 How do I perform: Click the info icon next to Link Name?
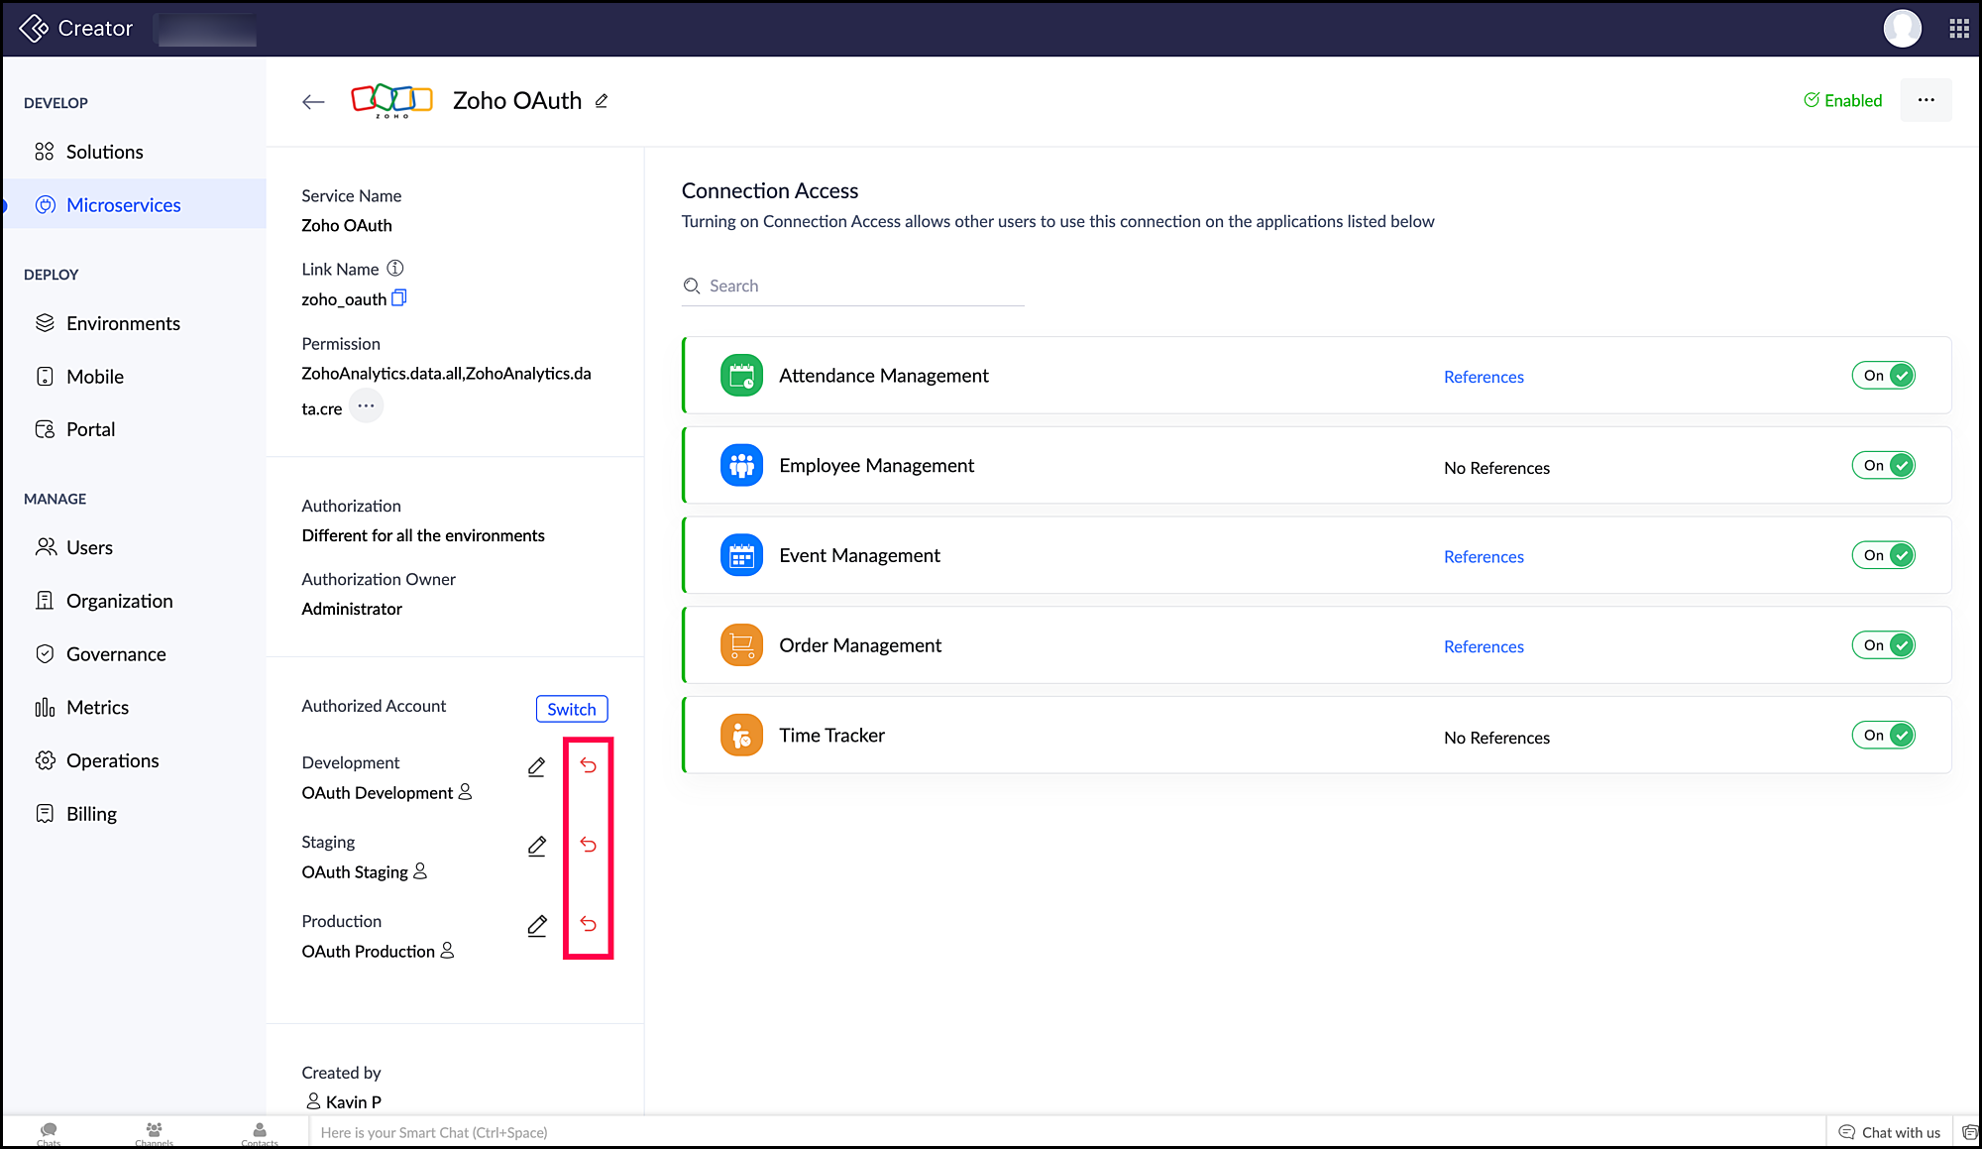[x=395, y=269]
